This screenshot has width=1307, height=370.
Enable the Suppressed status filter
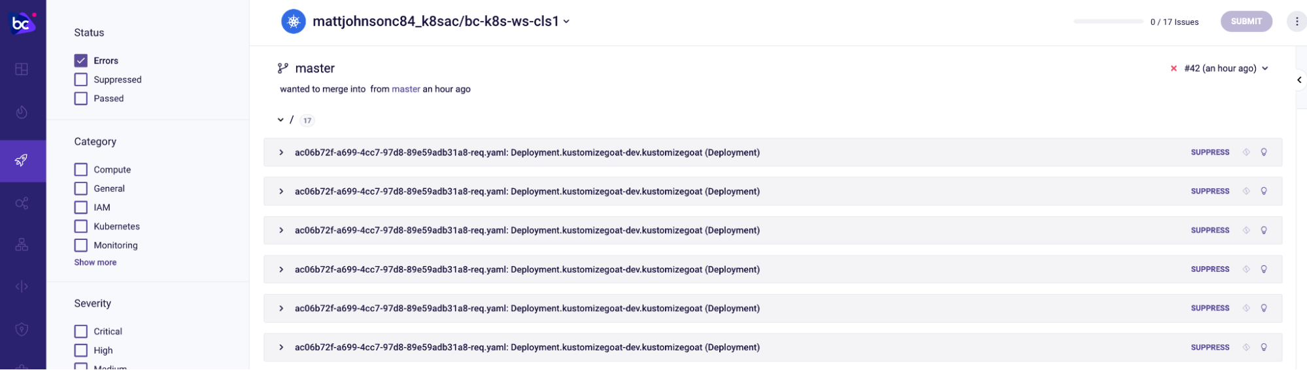coord(81,80)
